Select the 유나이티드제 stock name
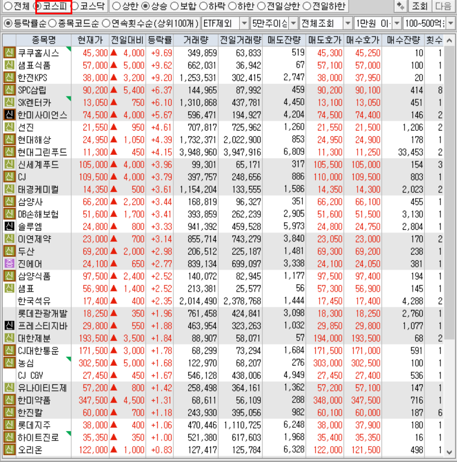457x462 pixels. 42,388
